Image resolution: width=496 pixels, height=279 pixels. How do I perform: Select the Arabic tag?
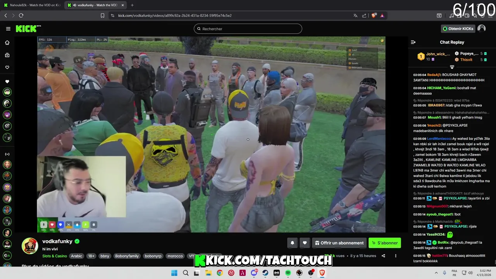tap(76, 256)
